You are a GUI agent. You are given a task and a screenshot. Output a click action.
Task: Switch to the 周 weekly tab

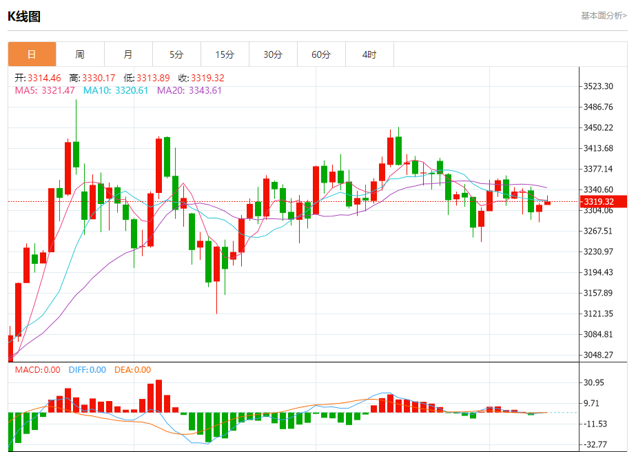(x=80, y=54)
